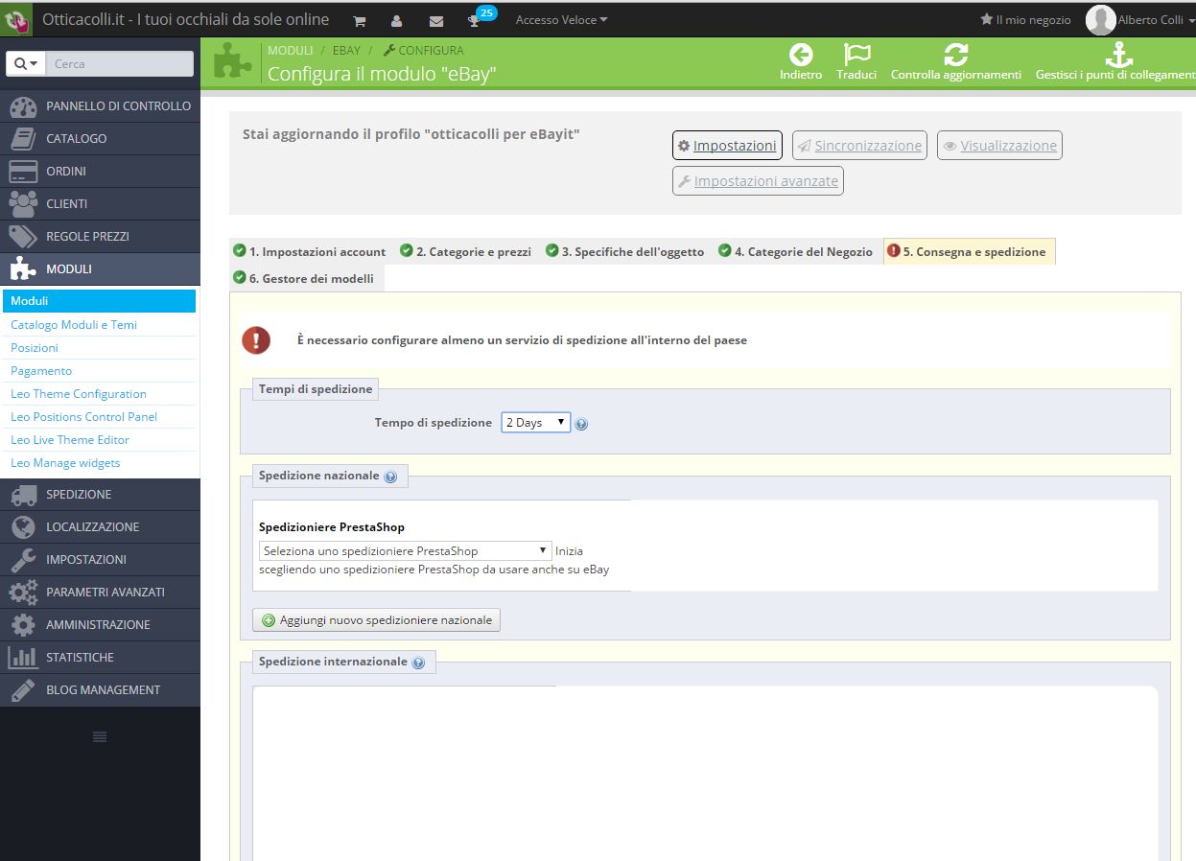Click the Traduci flag icon
The height and width of the screenshot is (861, 1196).
click(856, 55)
